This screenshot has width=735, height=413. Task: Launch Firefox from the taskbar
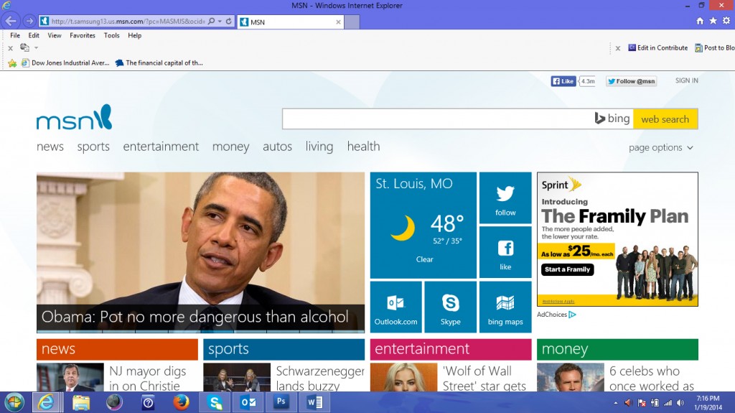pyautogui.click(x=181, y=403)
